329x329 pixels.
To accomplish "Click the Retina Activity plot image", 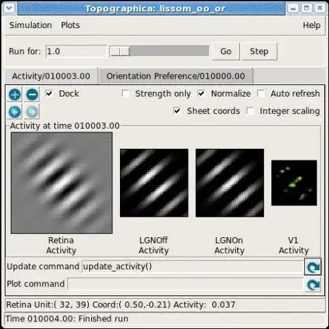I will click(x=62, y=183).
